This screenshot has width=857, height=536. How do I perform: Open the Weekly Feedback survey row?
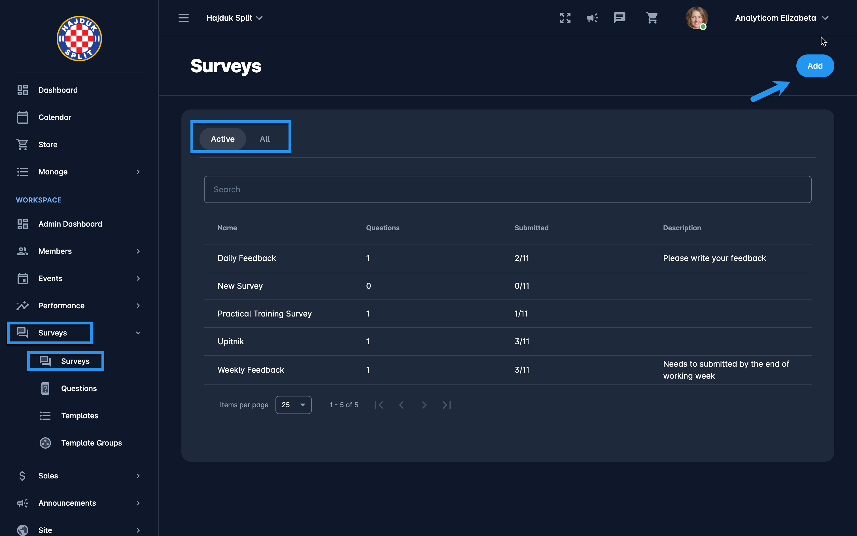coord(251,370)
